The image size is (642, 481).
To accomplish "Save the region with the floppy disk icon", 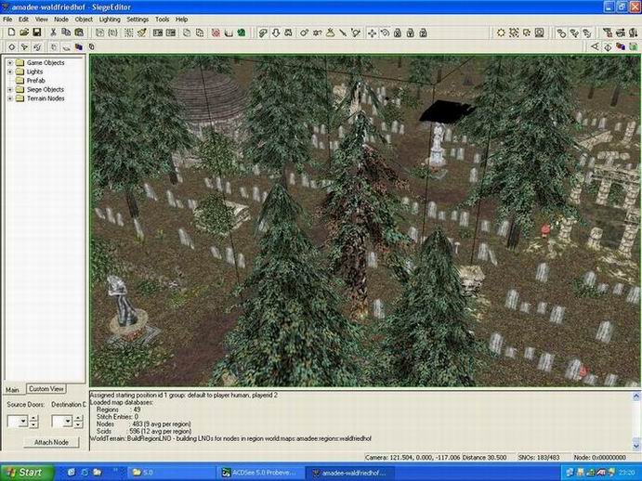I will click(36, 32).
